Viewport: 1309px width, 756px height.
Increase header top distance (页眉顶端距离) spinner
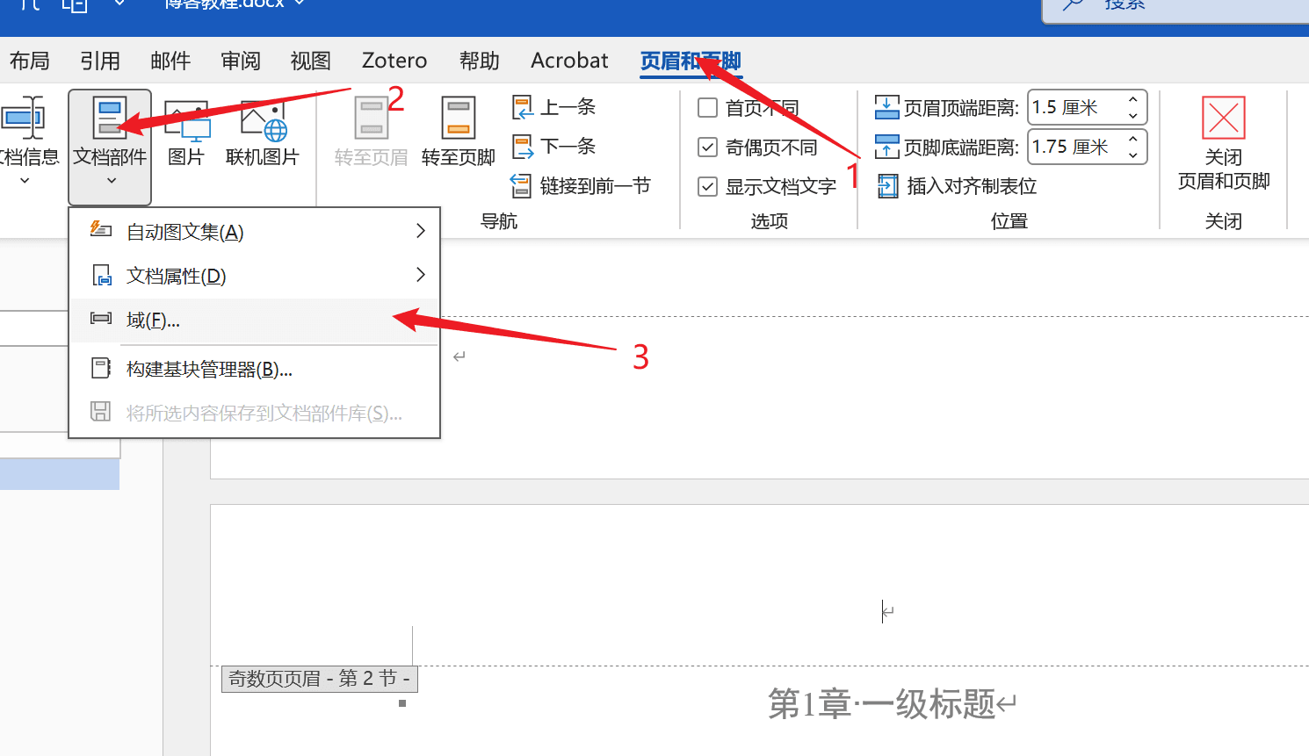[x=1133, y=100]
